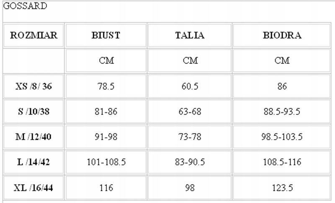Click the 78.5 bust value
The image size is (335, 203).
tap(106, 86)
